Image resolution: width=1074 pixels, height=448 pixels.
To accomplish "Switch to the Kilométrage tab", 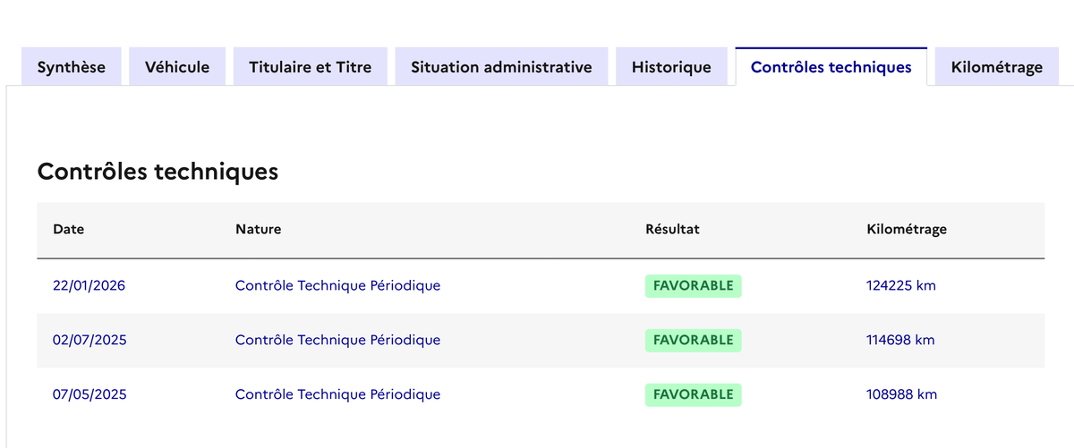I will pyautogui.click(x=997, y=67).
